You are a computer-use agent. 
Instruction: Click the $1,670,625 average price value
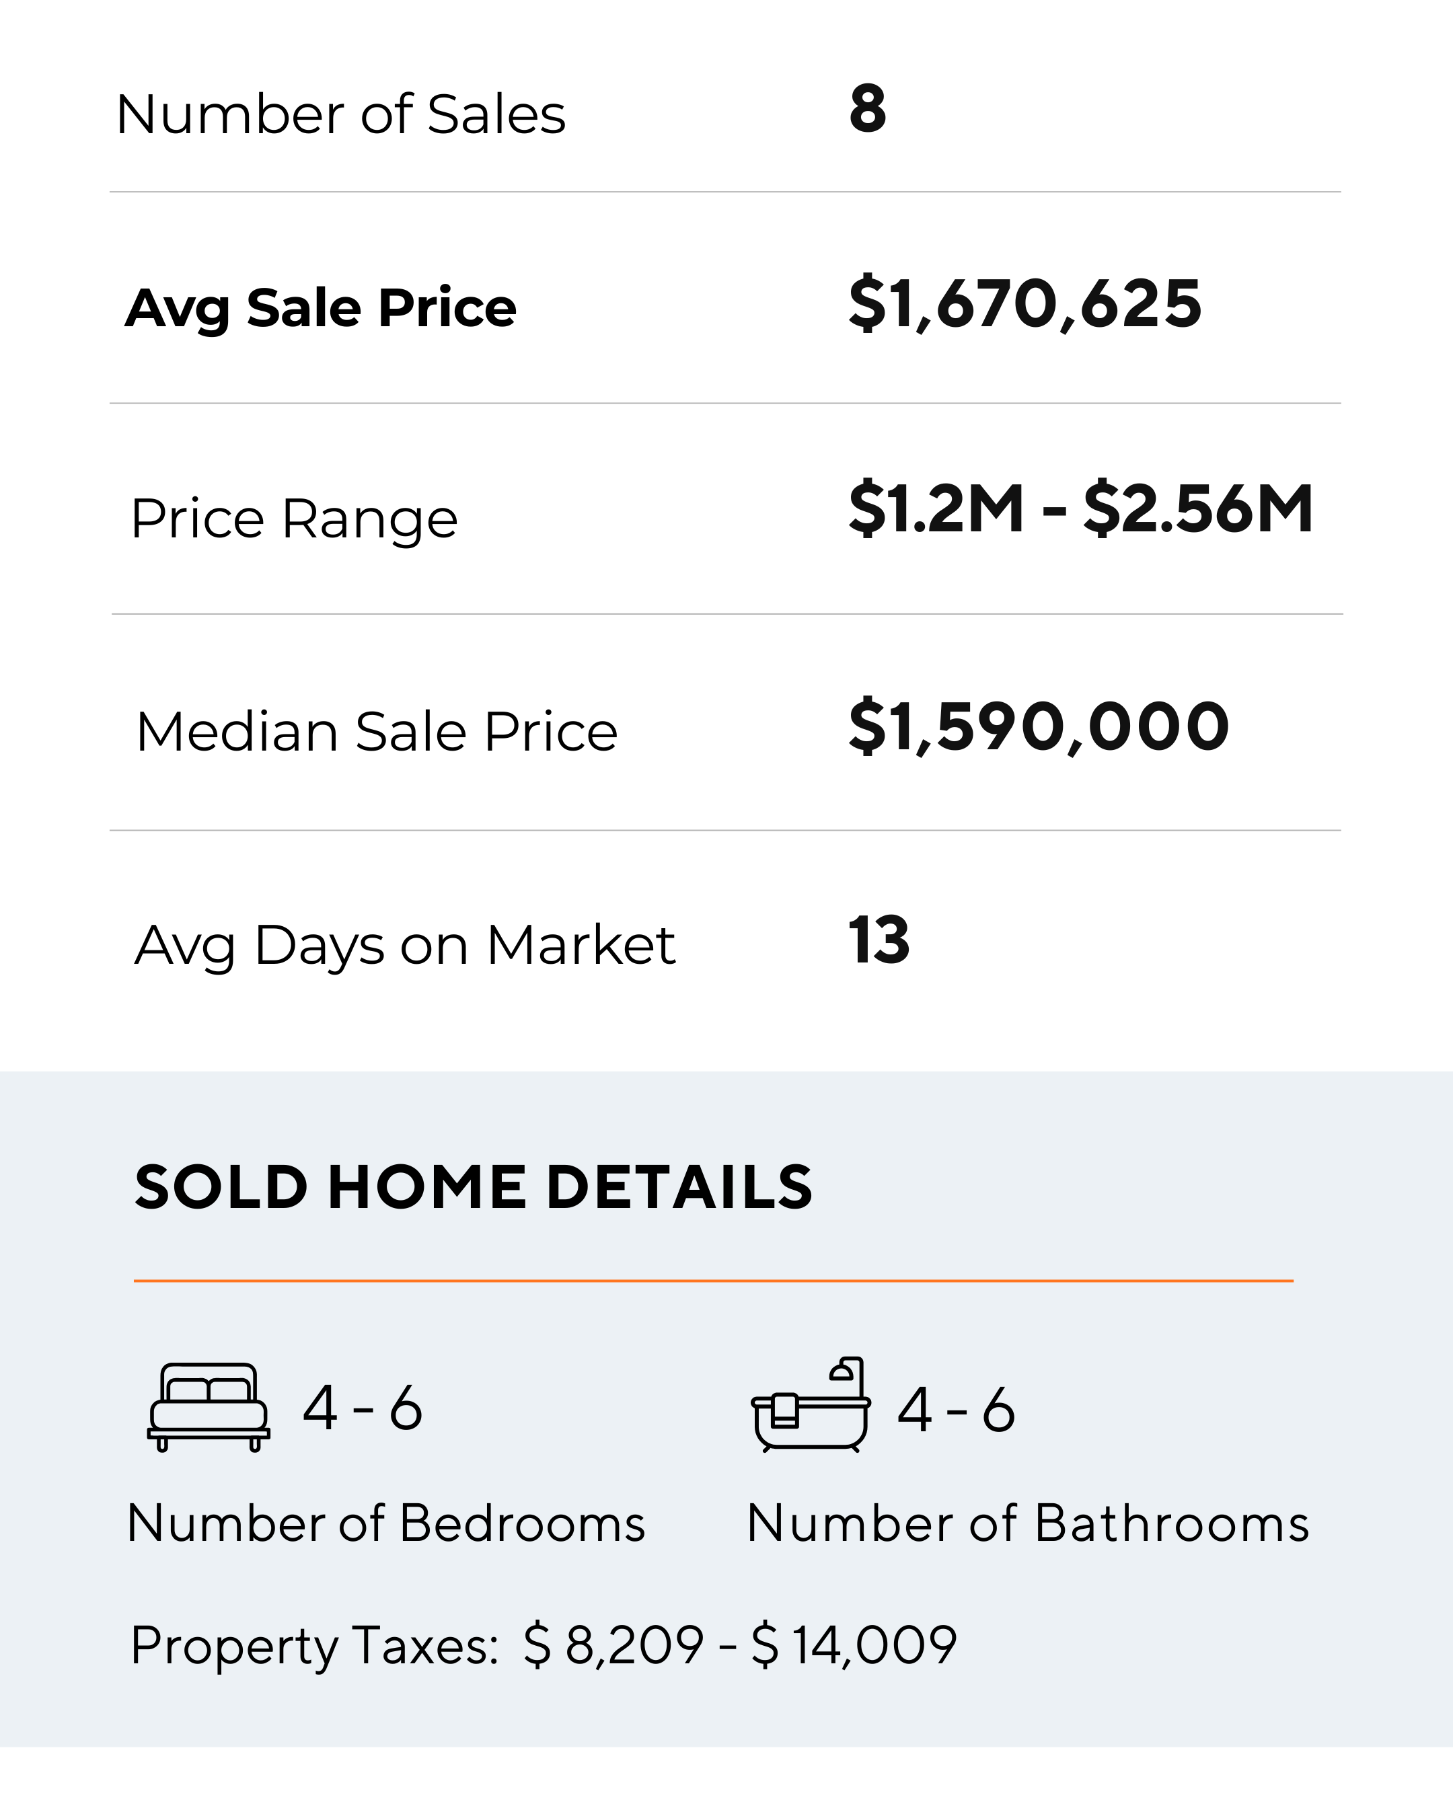click(x=1024, y=304)
